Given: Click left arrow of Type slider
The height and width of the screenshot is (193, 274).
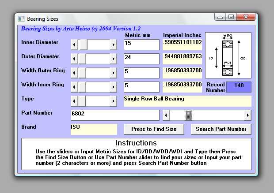Looking at the screenshot, I should [74, 101].
